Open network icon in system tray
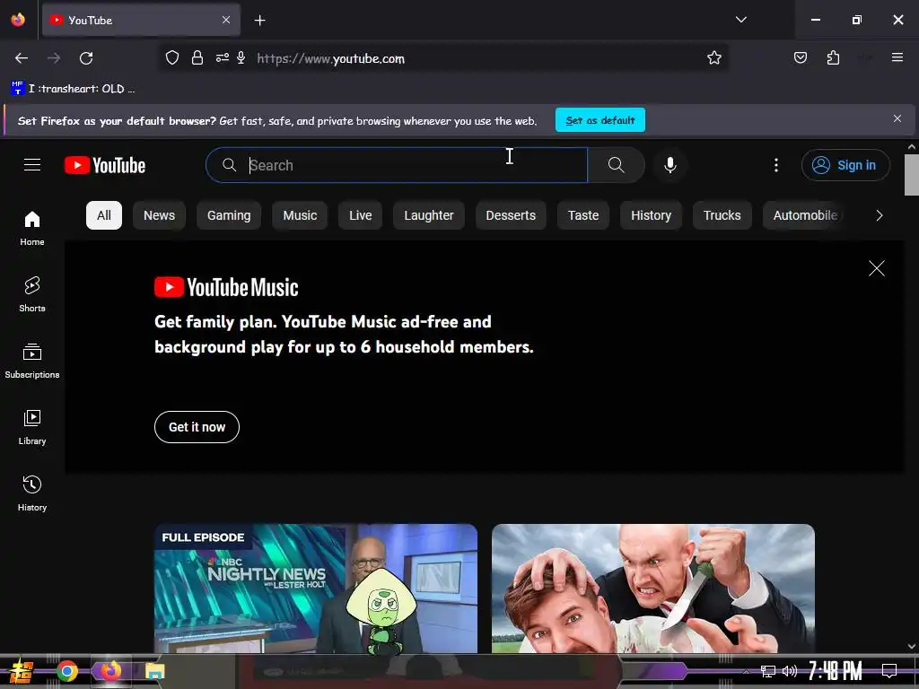The image size is (919, 689). click(767, 671)
